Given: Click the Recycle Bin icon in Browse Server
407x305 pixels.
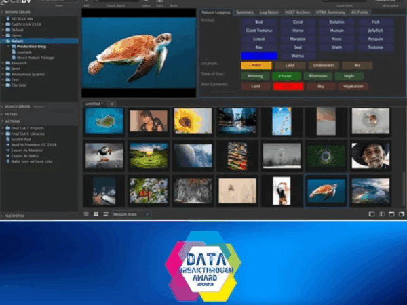Looking at the screenshot, I should 7,20.
